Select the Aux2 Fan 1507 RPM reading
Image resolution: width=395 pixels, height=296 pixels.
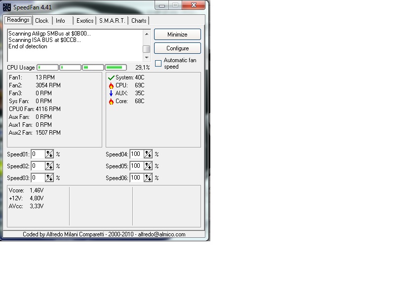pyautogui.click(x=35, y=133)
